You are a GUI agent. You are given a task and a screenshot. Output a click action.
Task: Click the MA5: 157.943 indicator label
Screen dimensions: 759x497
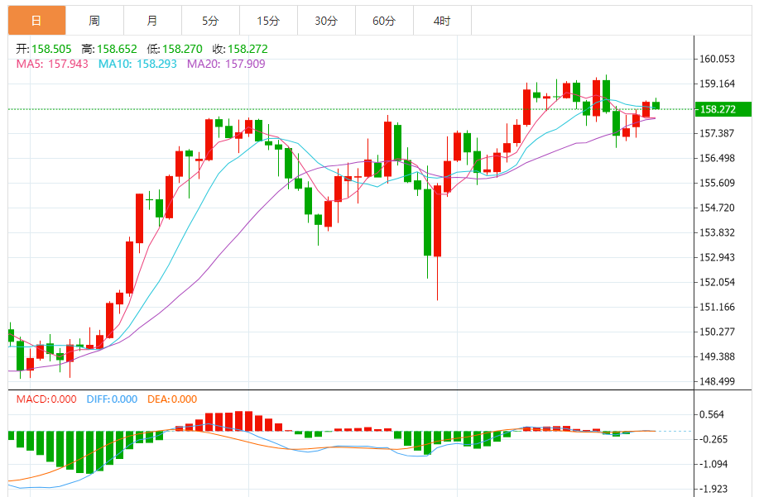tap(52, 64)
